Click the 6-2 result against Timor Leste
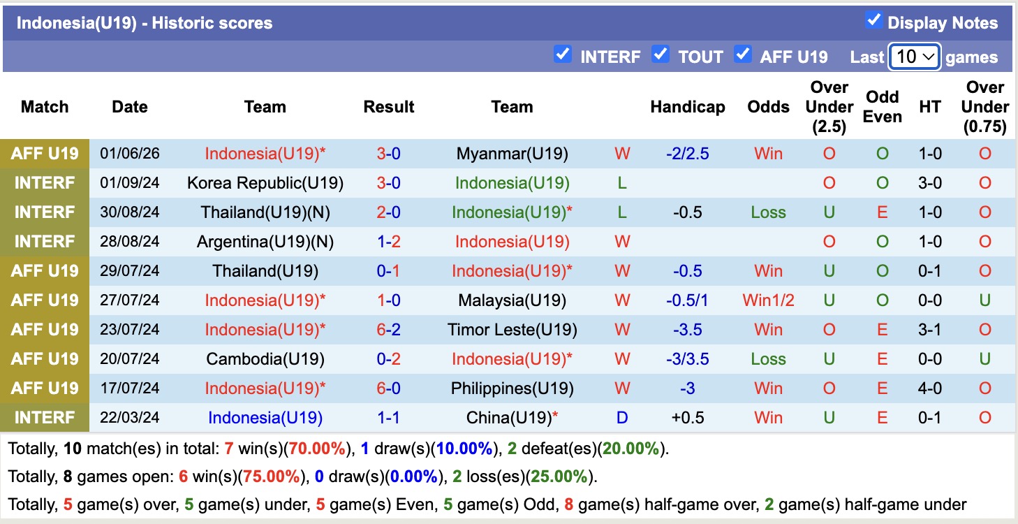 click(x=389, y=330)
